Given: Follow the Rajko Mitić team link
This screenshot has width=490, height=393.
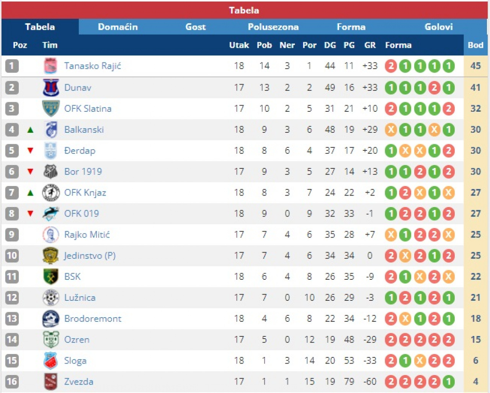Looking at the screenshot, I should click(x=87, y=235).
